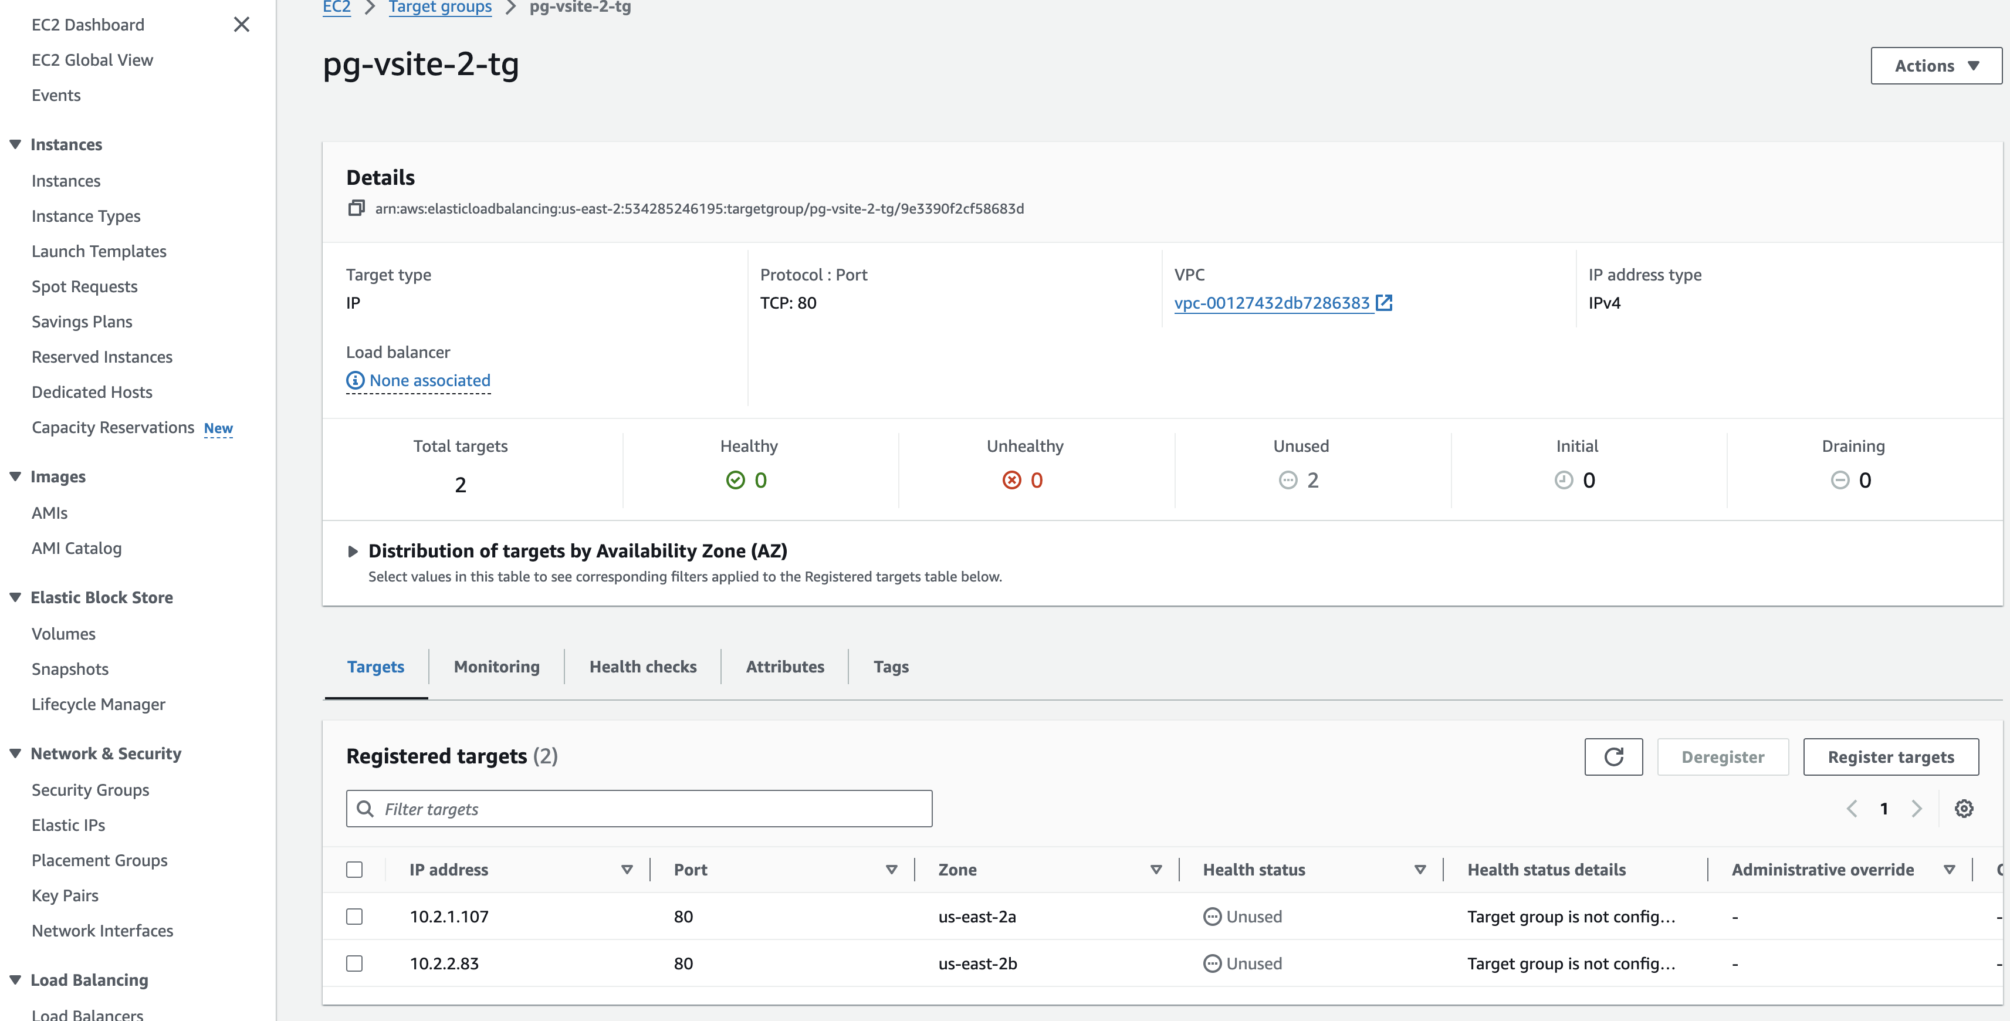Open the Target groups breadcrumb link

click(440, 8)
